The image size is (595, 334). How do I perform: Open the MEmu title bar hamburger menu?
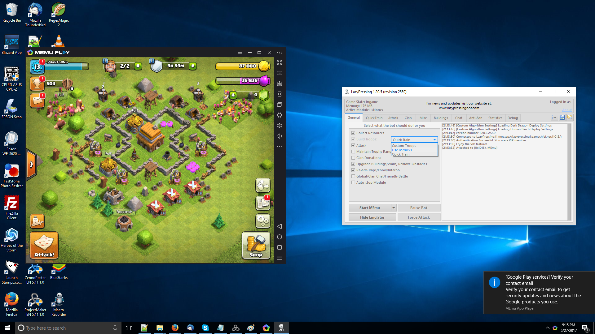click(240, 53)
